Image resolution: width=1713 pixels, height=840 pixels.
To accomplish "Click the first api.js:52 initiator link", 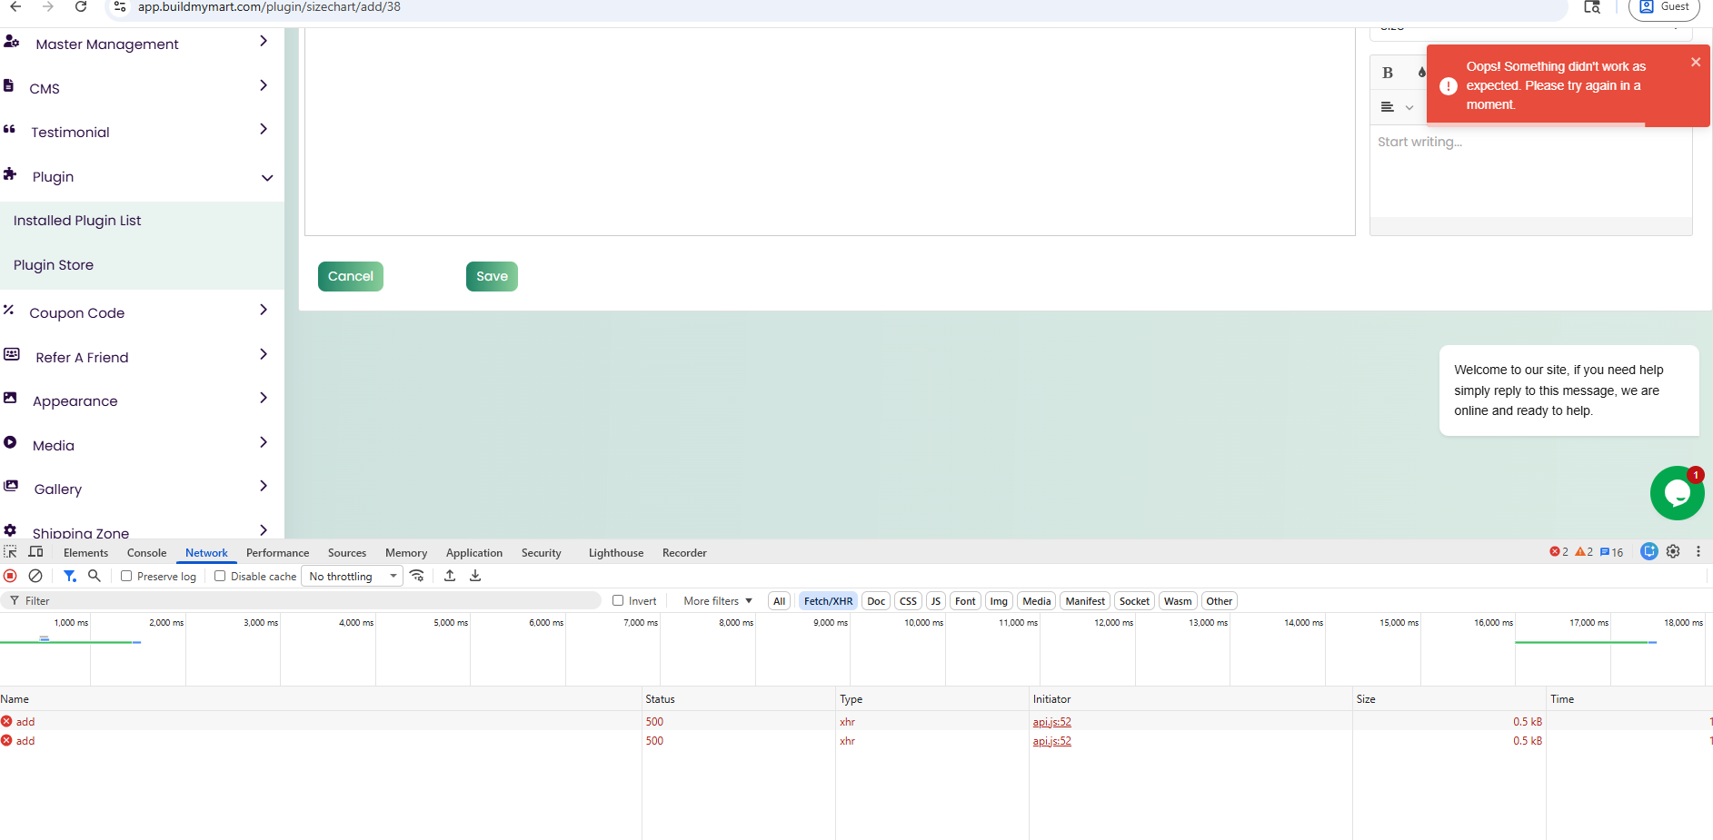I will pos(1051,722).
